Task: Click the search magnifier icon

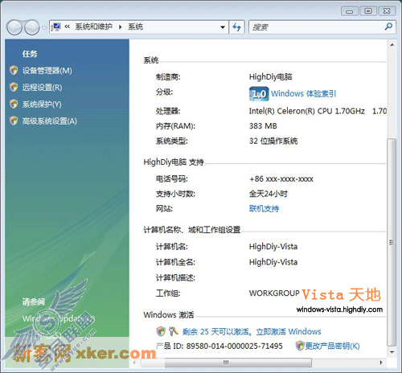Action: pos(388,27)
